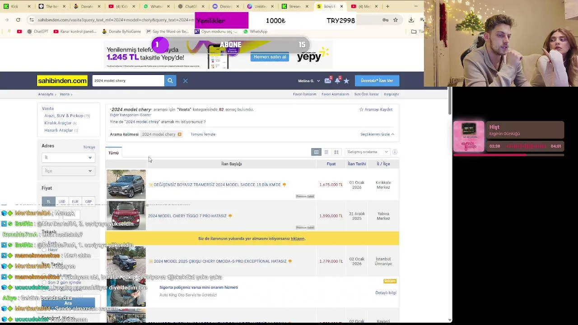Viewport: 578px width, 325px height.
Task: Open the İl province dropdown
Action: (x=68, y=158)
